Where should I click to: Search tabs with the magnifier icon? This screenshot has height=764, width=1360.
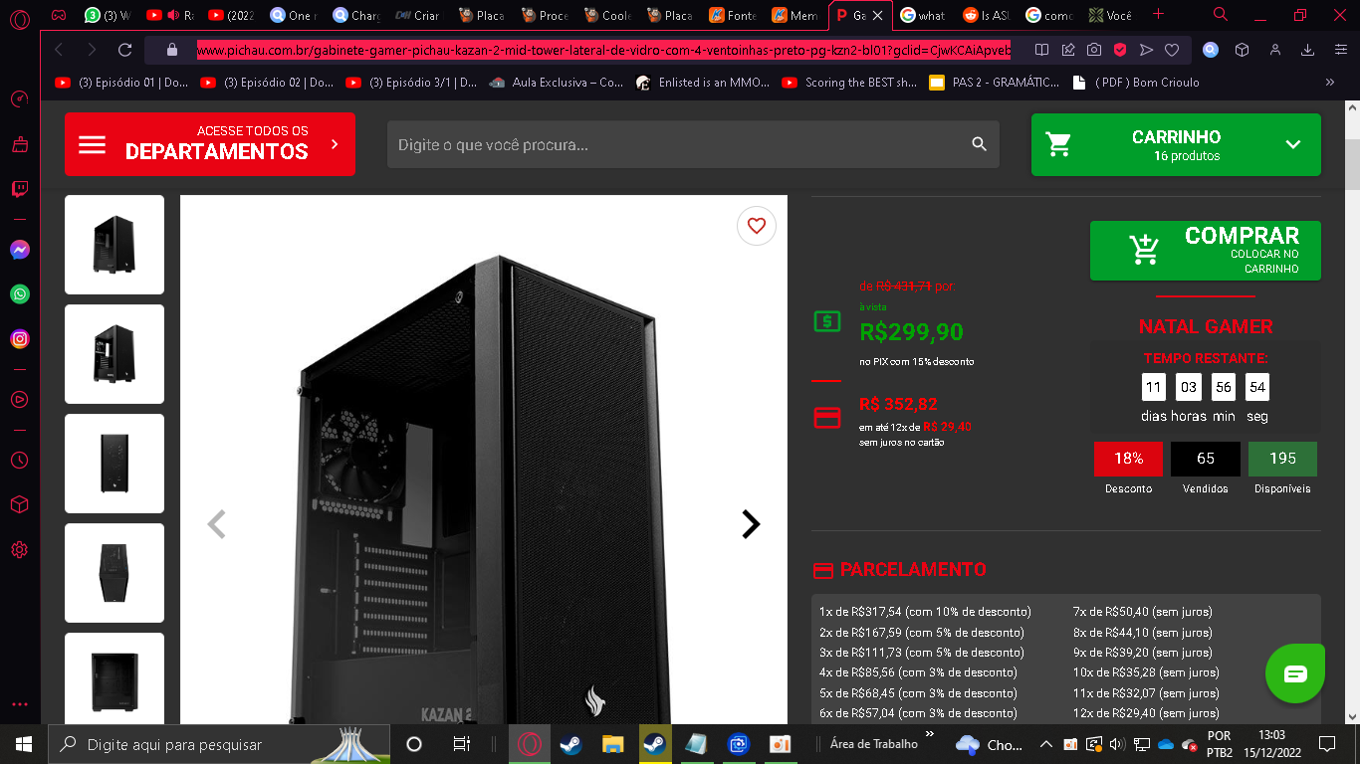click(x=1221, y=15)
